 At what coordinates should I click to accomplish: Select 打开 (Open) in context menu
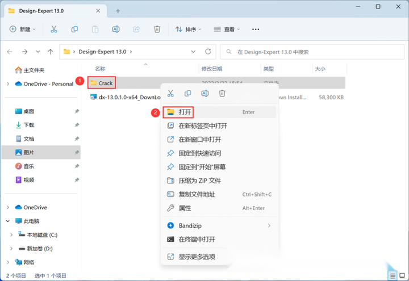(219, 112)
